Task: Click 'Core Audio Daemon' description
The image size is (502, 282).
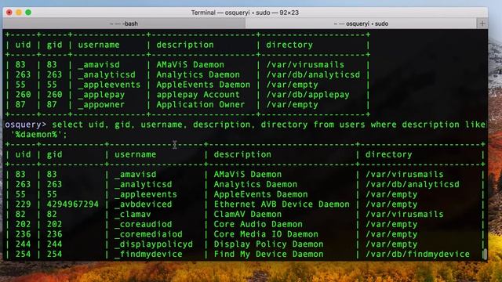Action: [258, 224]
